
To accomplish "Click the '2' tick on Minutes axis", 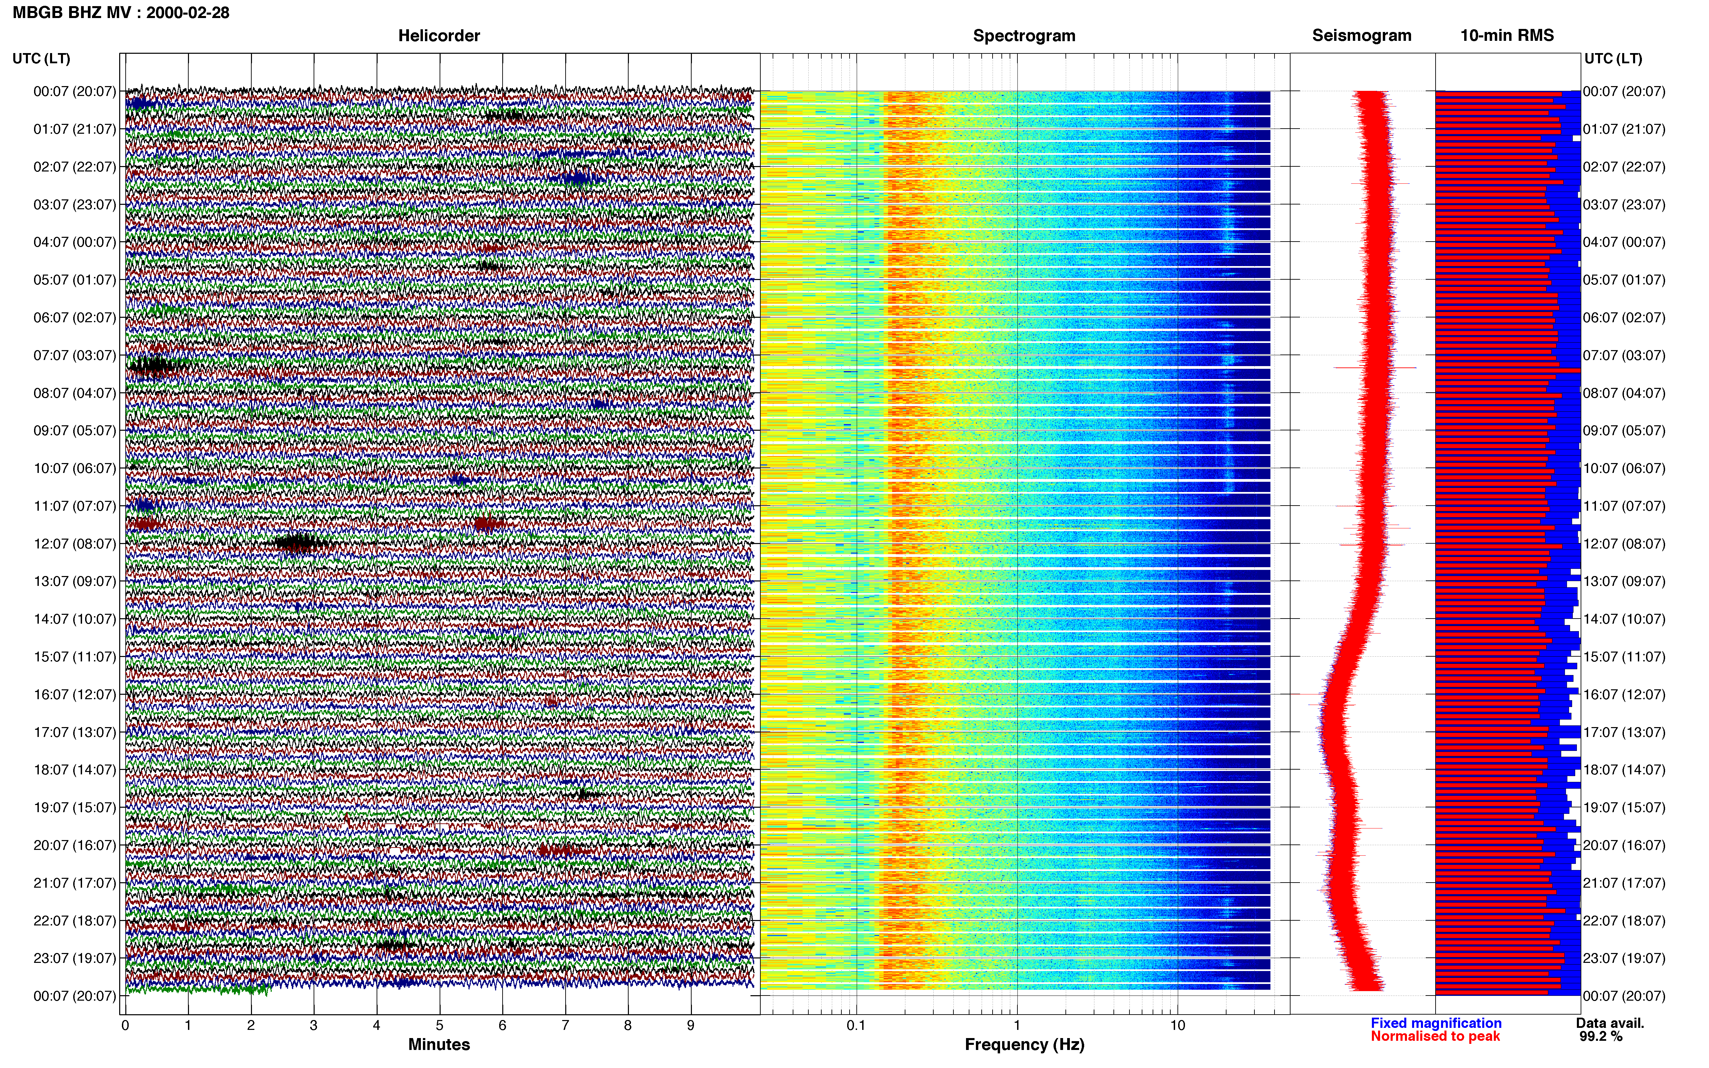I will (x=251, y=1025).
